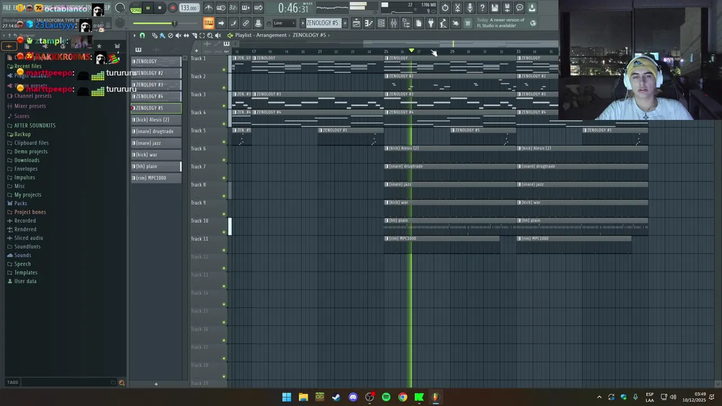Enable typing keyboard to piano
The width and height of the screenshot is (722, 406).
[209, 23]
